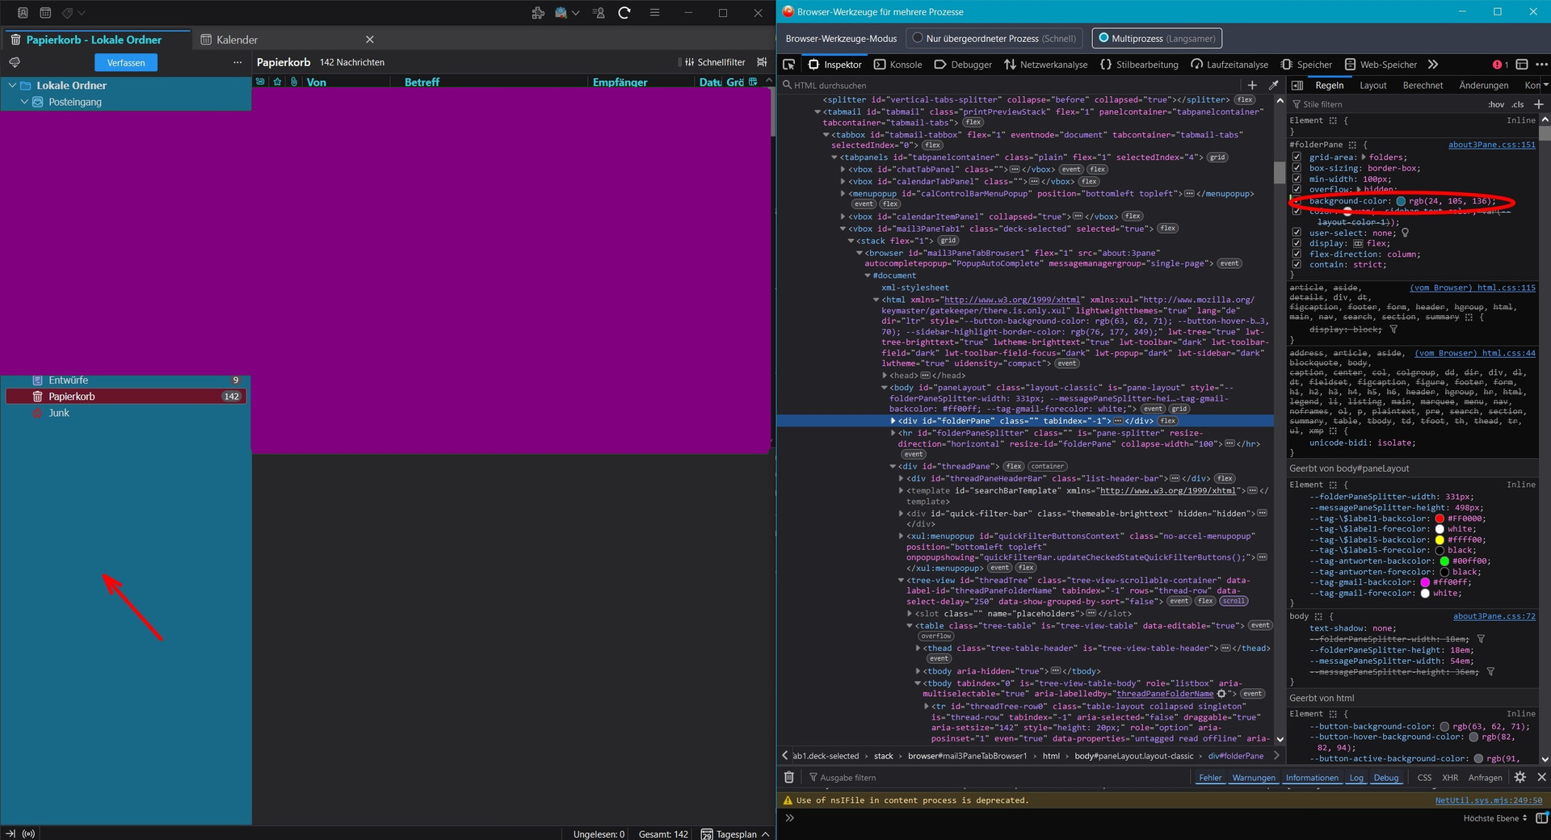Click the status bar activity indicator icon

(x=29, y=834)
